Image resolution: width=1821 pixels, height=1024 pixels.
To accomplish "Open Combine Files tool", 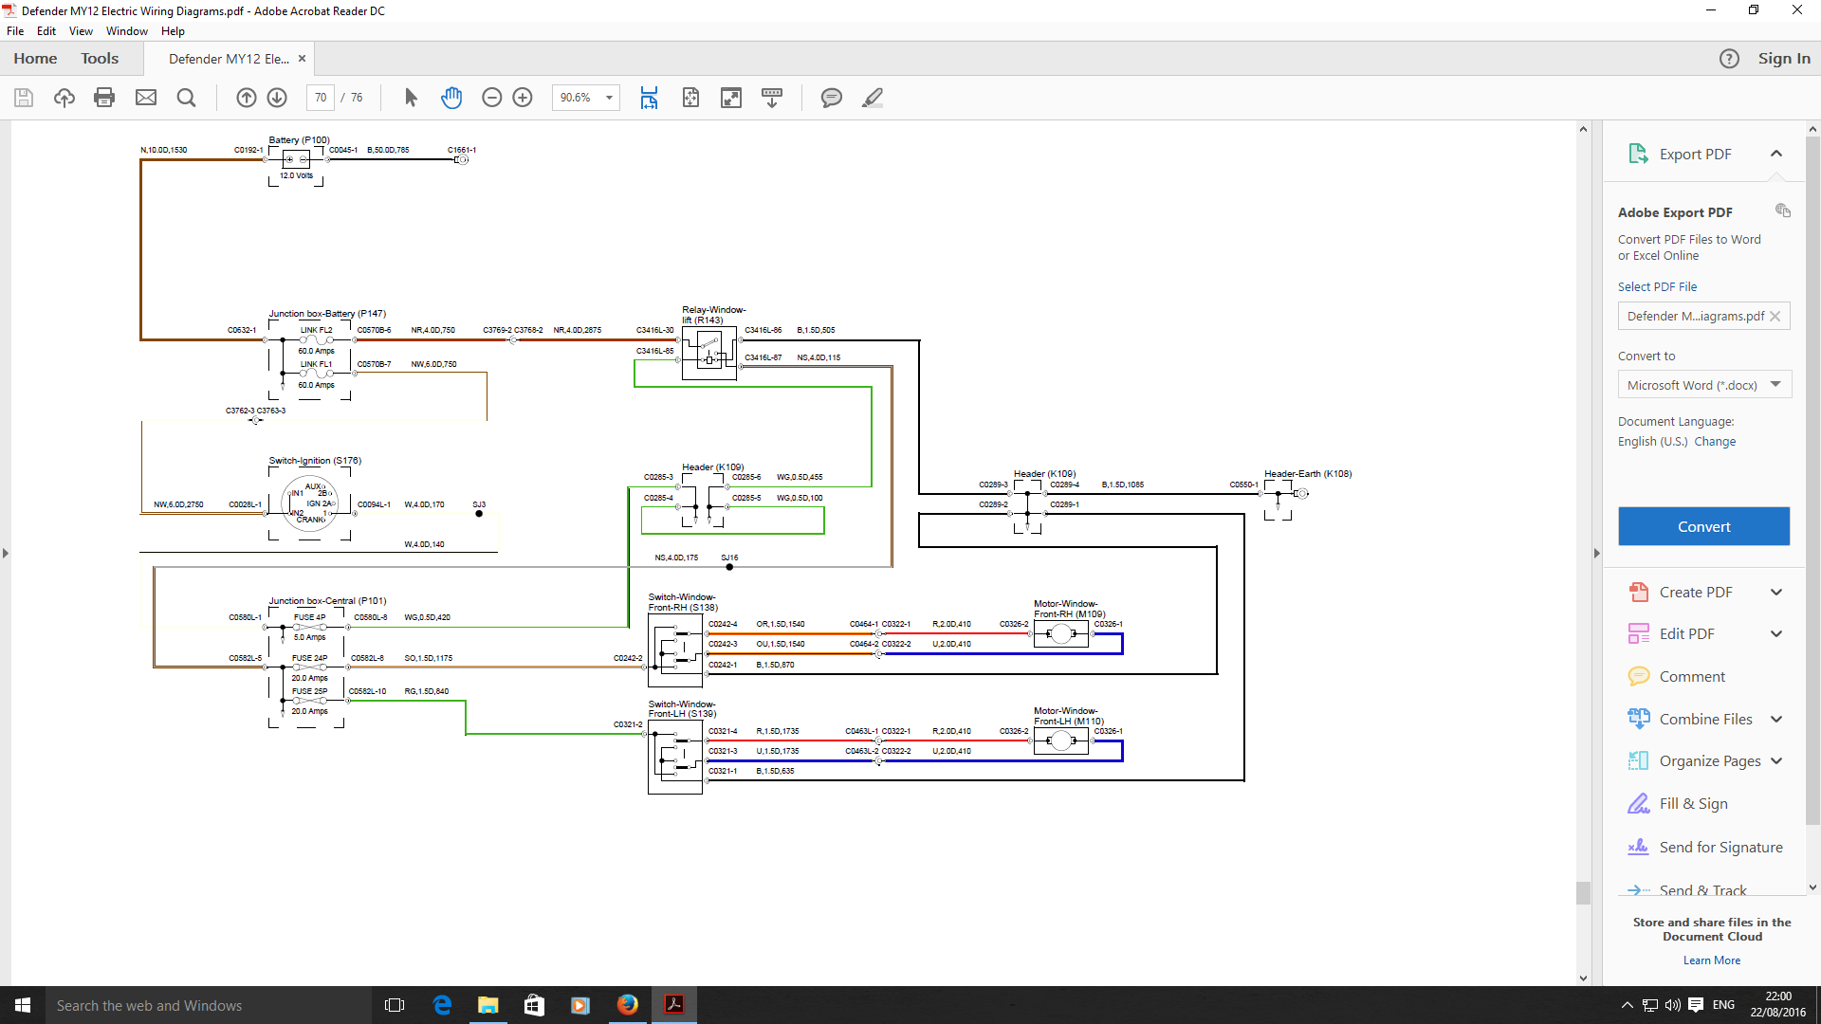I will pos(1705,720).
